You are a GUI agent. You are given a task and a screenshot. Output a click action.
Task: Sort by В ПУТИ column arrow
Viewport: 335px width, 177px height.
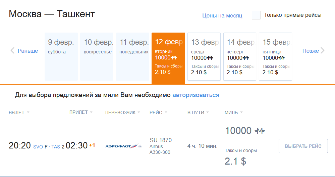(208, 112)
